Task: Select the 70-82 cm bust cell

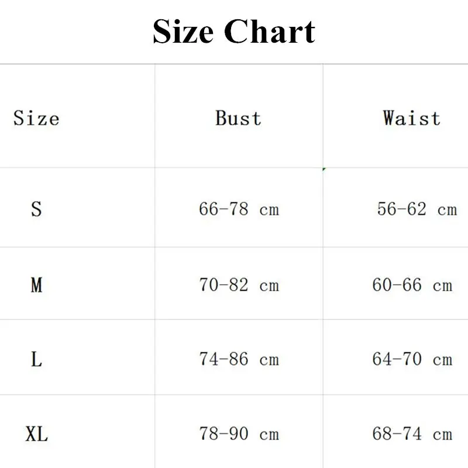Action: pos(239,283)
